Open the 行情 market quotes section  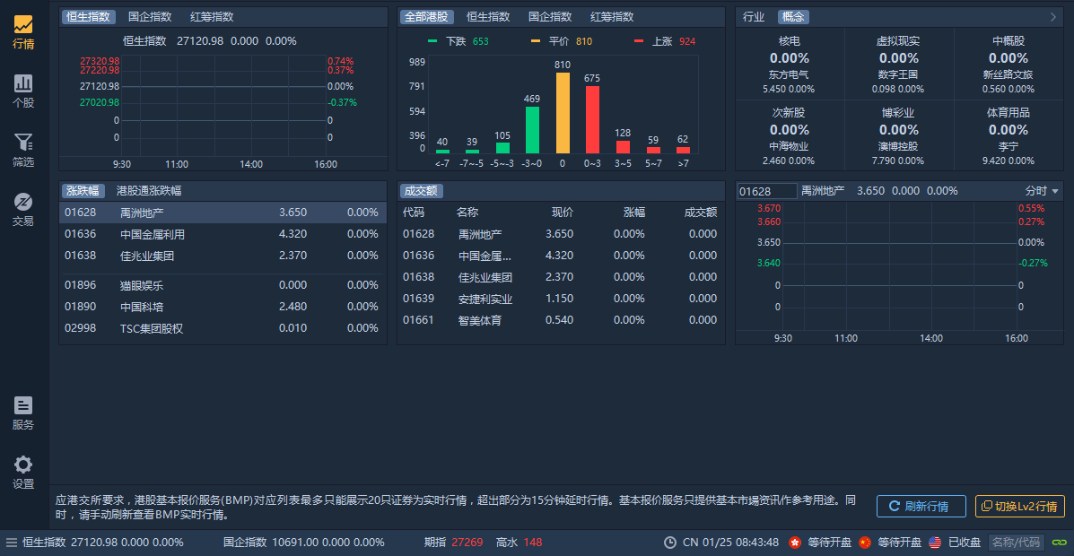pos(23,33)
